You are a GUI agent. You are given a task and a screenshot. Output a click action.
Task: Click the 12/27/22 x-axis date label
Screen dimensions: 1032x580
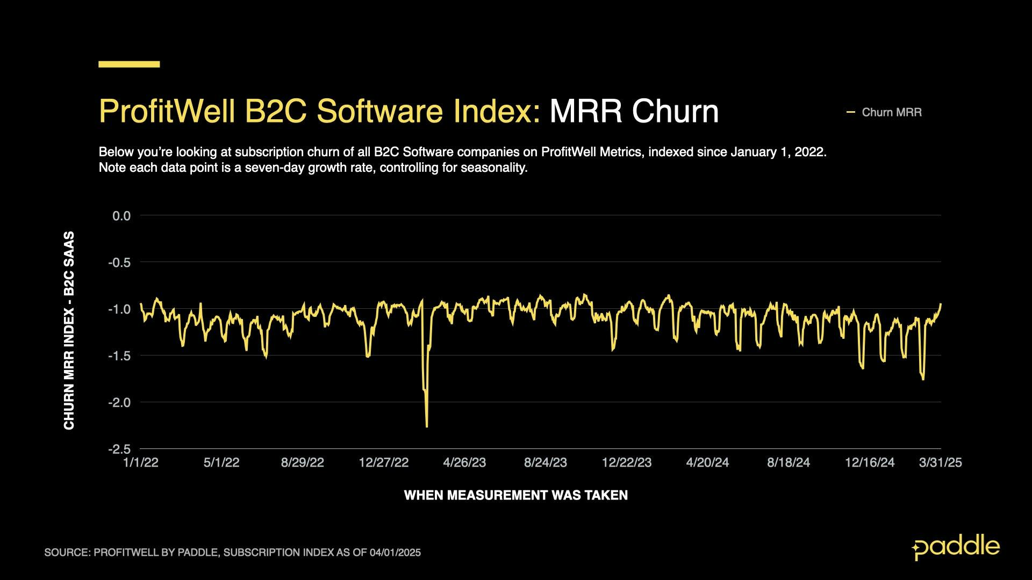pos(383,462)
